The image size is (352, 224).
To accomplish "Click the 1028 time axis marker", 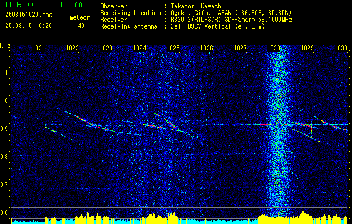I will click(x=274, y=48).
